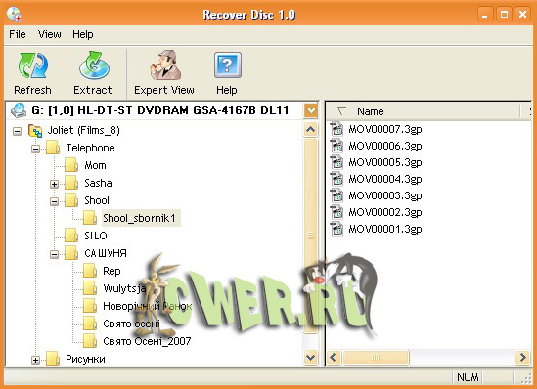
Task: Click the MOV00001.3gp file icon
Action: click(x=337, y=229)
